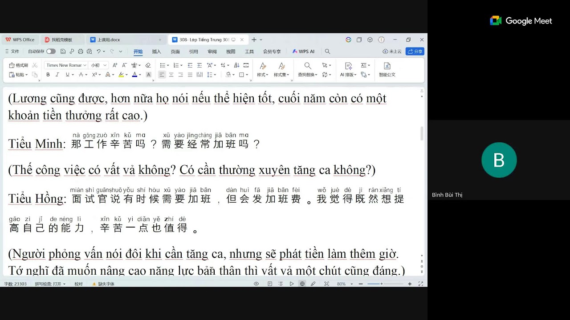Open the AI 排版 layout button
Viewport: 570px width, 320px height.
(348, 69)
